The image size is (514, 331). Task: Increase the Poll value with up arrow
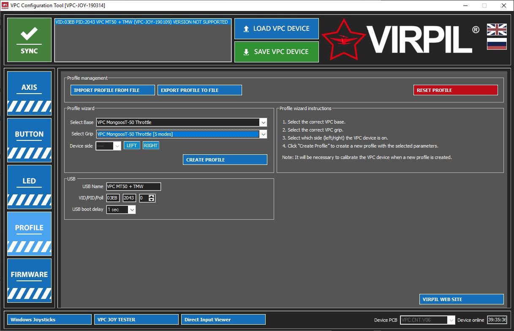point(152,196)
